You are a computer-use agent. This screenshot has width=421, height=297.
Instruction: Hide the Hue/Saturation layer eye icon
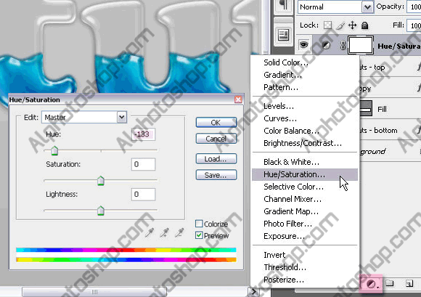pos(303,45)
